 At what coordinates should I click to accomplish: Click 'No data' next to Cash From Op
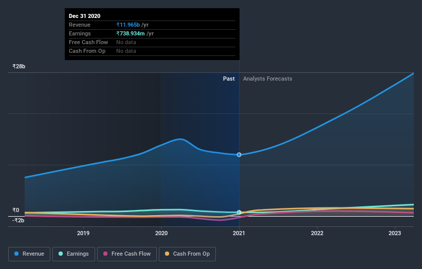126,51
